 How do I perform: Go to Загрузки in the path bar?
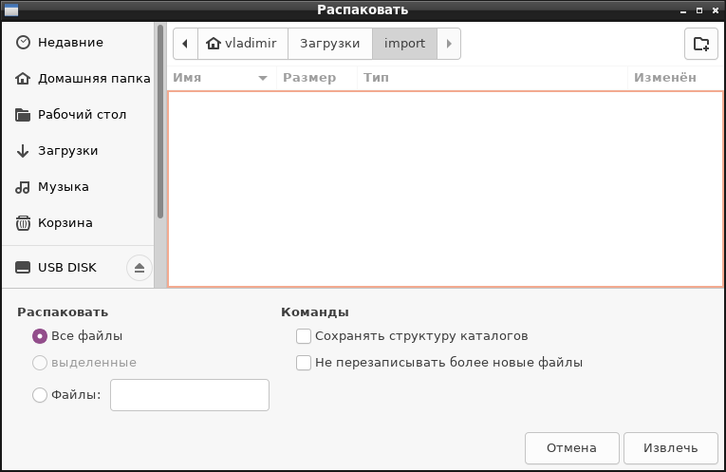coord(330,44)
